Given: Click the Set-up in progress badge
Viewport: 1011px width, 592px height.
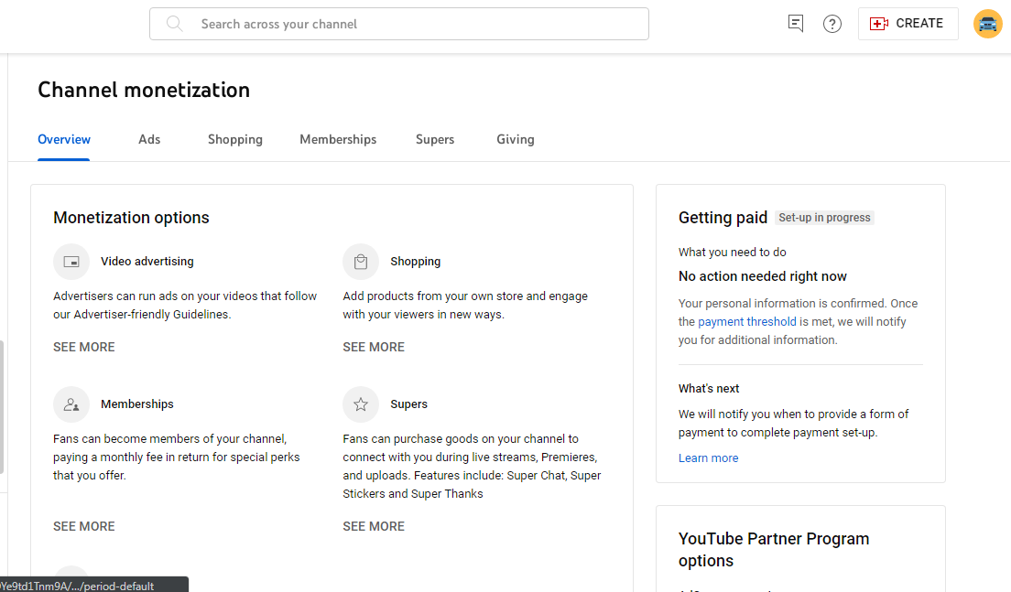Looking at the screenshot, I should click(824, 218).
